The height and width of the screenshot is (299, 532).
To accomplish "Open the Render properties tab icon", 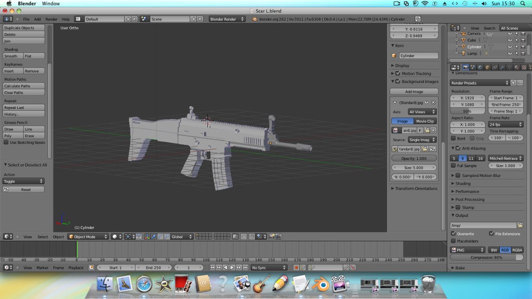I will 466,67.
